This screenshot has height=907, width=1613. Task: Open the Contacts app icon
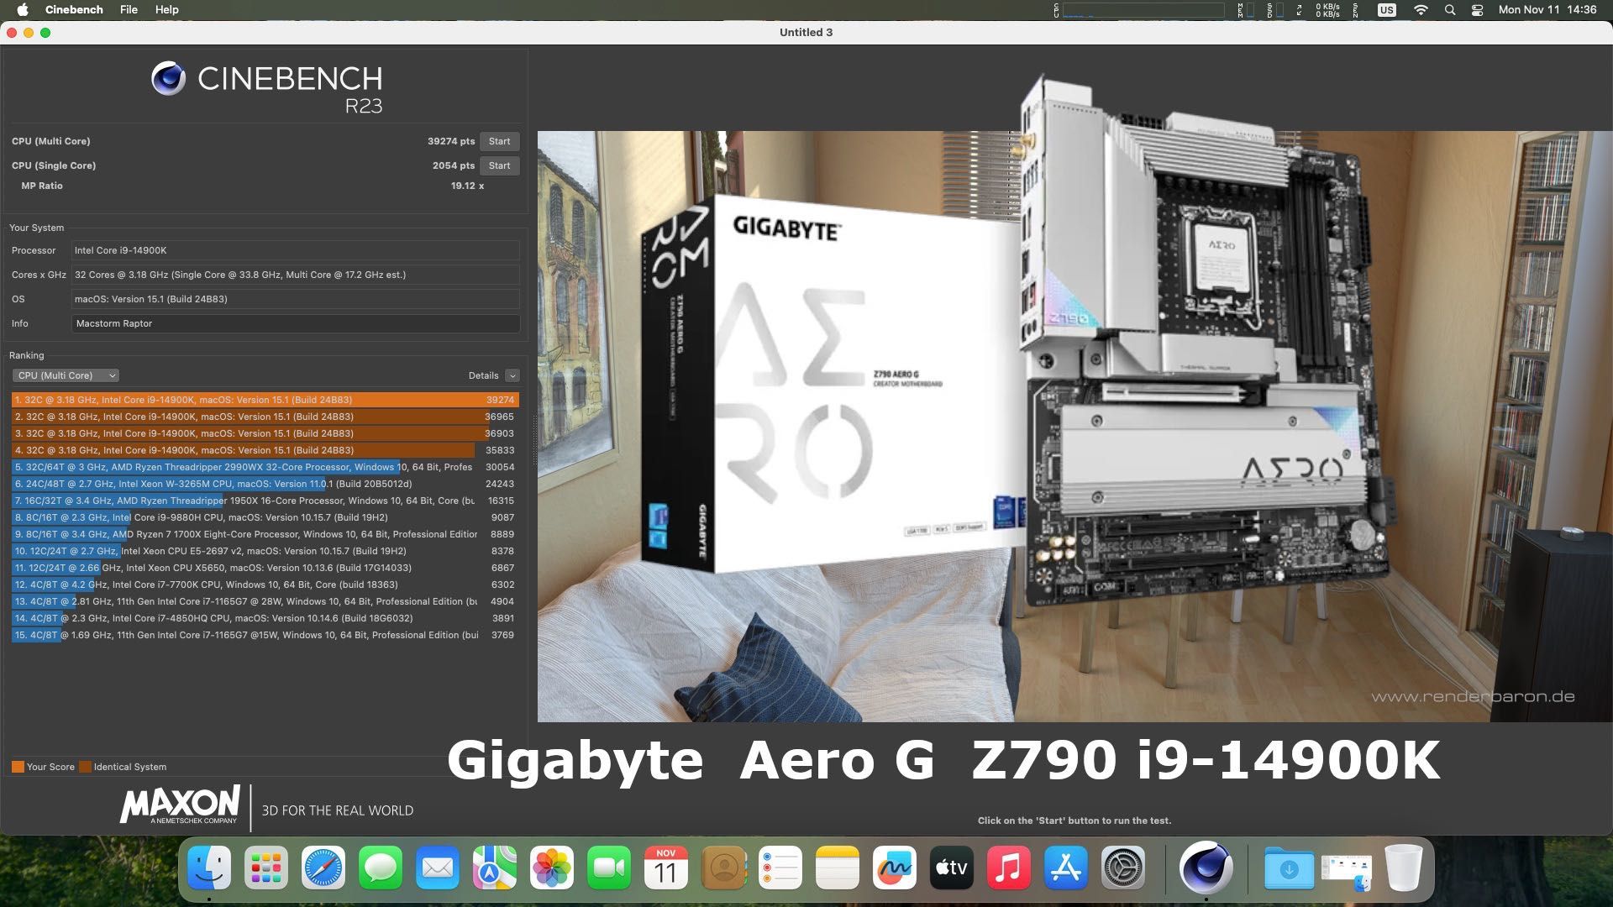click(x=723, y=868)
